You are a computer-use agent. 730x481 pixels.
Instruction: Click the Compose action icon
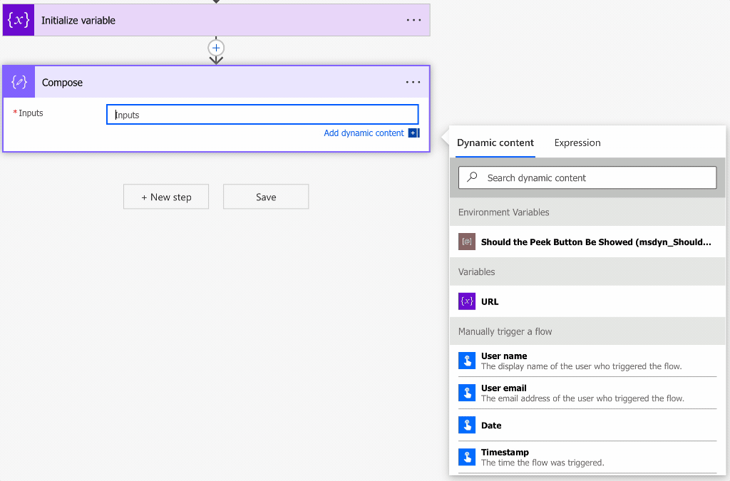pos(19,82)
